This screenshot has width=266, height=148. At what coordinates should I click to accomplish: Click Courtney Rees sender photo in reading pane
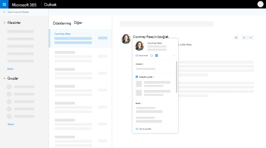(x=126, y=39)
